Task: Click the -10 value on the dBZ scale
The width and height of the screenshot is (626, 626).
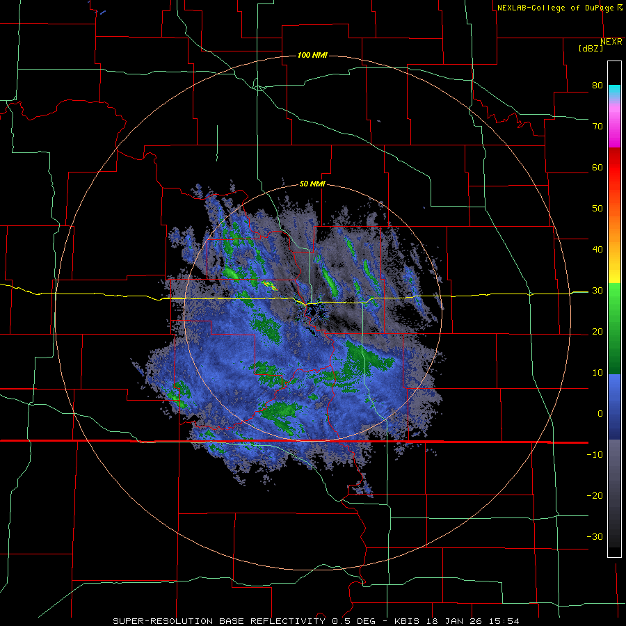Action: coord(595,455)
